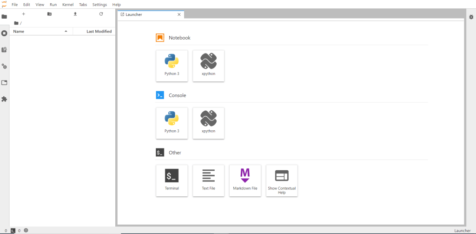Open the File Browser sidebar icon
Screen dimensions: 476x234
point(4,17)
